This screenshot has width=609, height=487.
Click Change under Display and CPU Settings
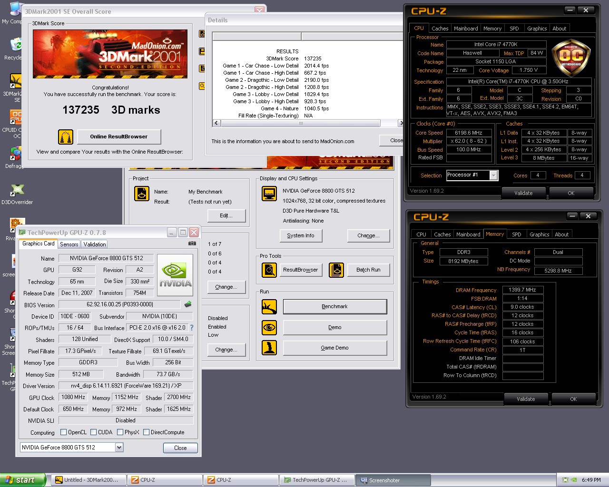click(x=368, y=235)
